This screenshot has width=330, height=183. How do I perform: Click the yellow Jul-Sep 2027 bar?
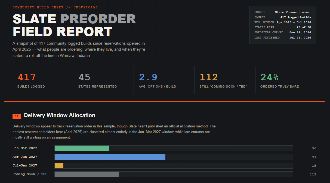pos(59,166)
